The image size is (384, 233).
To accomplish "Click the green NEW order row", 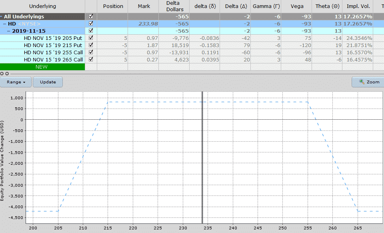I will coord(42,67).
